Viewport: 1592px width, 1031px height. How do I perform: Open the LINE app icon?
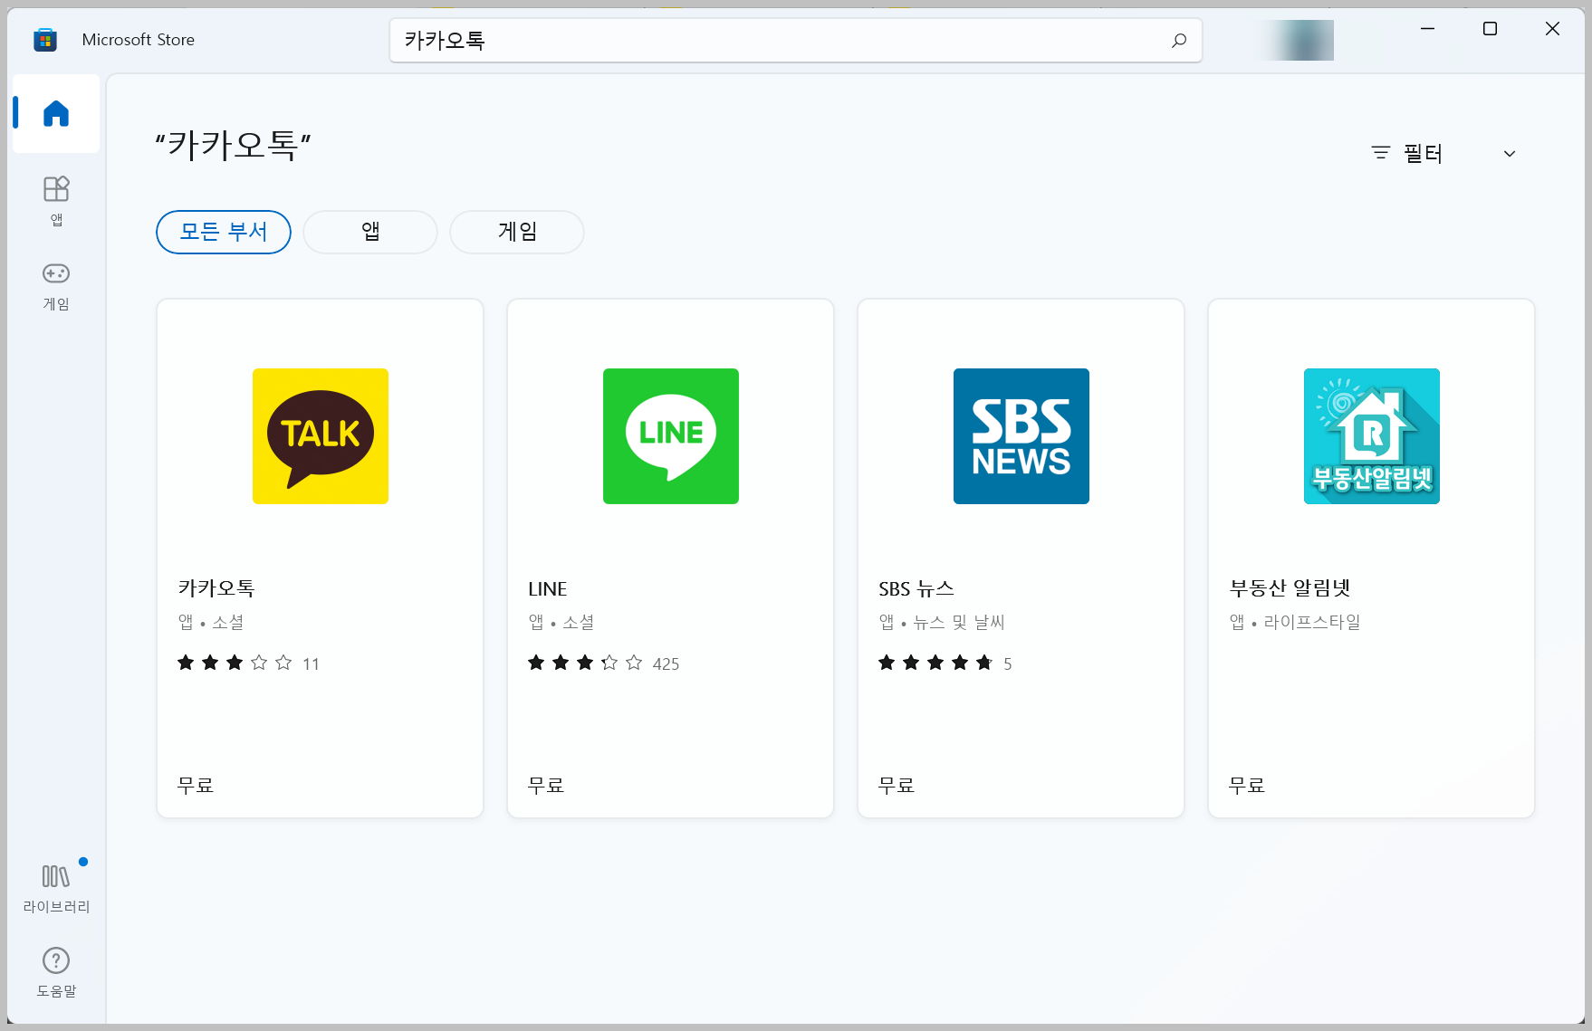(671, 436)
